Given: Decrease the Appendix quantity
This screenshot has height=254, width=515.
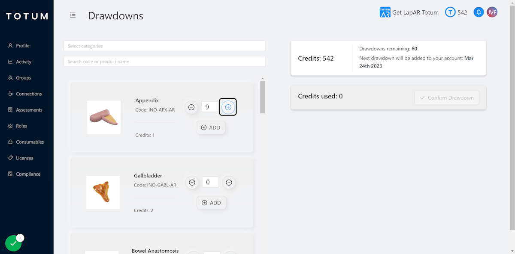Looking at the screenshot, I should [191, 107].
